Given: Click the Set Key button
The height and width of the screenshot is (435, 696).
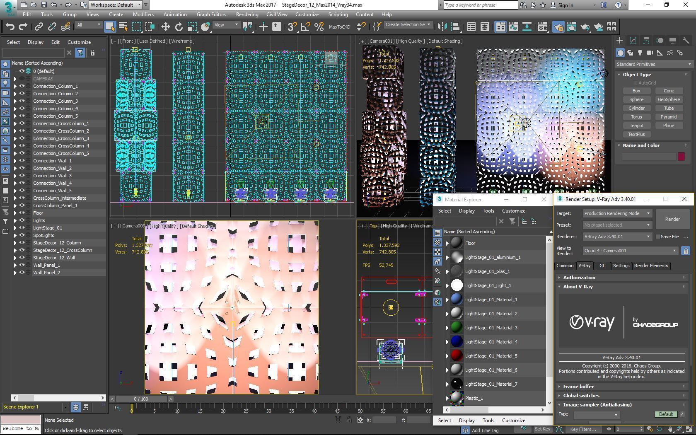Looking at the screenshot, I should tap(542, 429).
